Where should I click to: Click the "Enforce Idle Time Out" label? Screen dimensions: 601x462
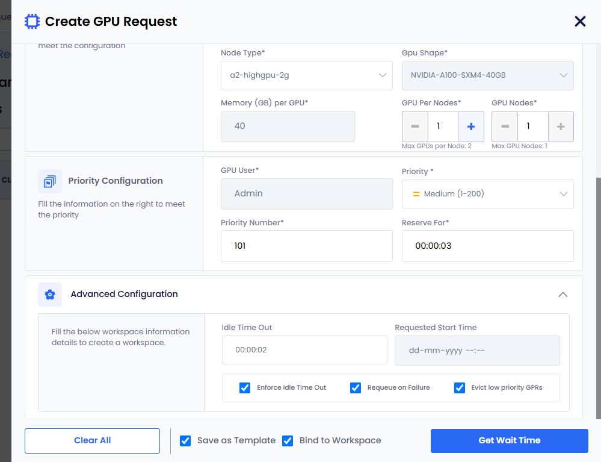point(291,387)
